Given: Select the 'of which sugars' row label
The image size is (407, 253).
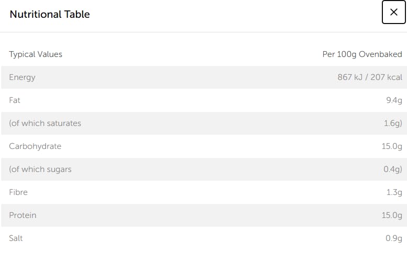Looking at the screenshot, I should 40,169.
